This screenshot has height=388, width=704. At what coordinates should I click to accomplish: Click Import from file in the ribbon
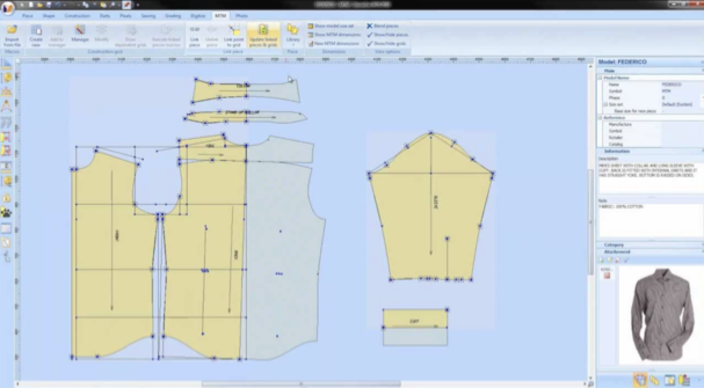(12, 35)
